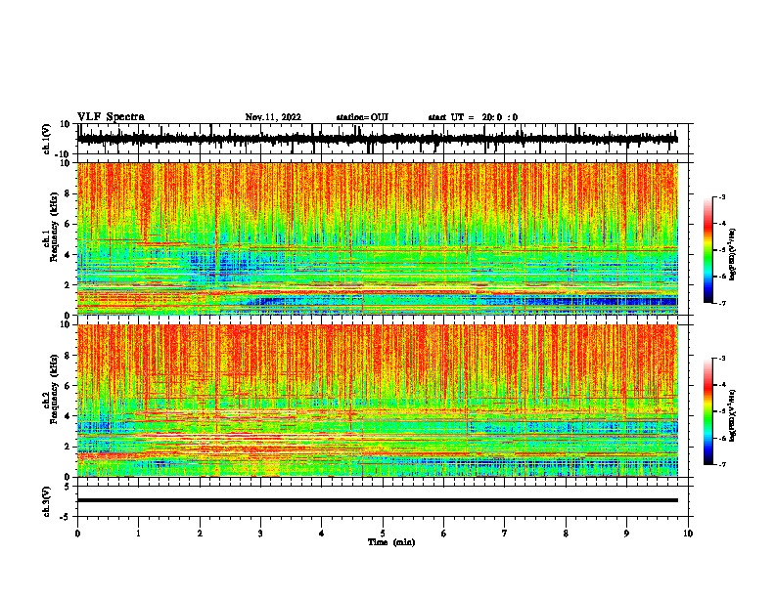
Task: Click the ch.1 colorbar log(PSD) label
Action: 733,254
